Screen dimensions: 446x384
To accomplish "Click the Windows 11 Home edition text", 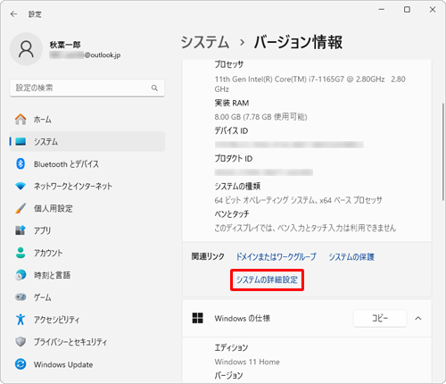I will tap(247, 362).
